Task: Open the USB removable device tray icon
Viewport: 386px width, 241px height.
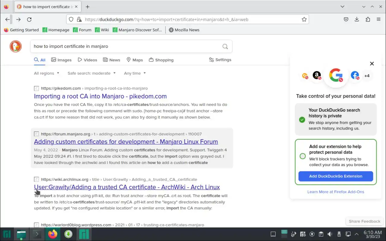Action: tap(339, 234)
